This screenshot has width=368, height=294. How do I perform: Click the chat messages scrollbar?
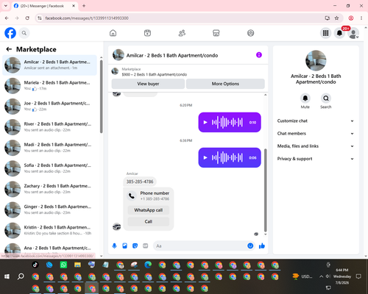265,190
